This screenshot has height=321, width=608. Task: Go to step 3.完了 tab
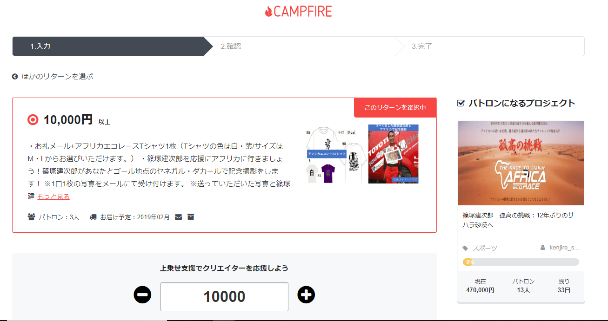(490, 46)
